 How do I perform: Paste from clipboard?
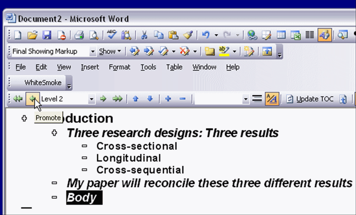point(173,35)
